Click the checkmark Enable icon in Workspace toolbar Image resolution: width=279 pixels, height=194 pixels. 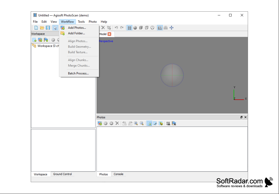(x=53, y=40)
